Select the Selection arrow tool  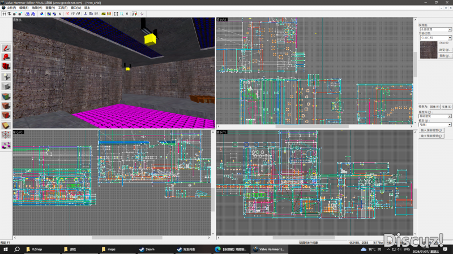click(6, 47)
